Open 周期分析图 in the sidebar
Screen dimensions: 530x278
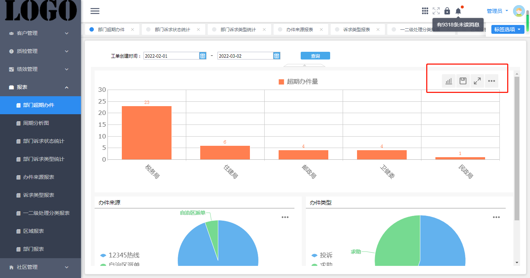click(40, 123)
